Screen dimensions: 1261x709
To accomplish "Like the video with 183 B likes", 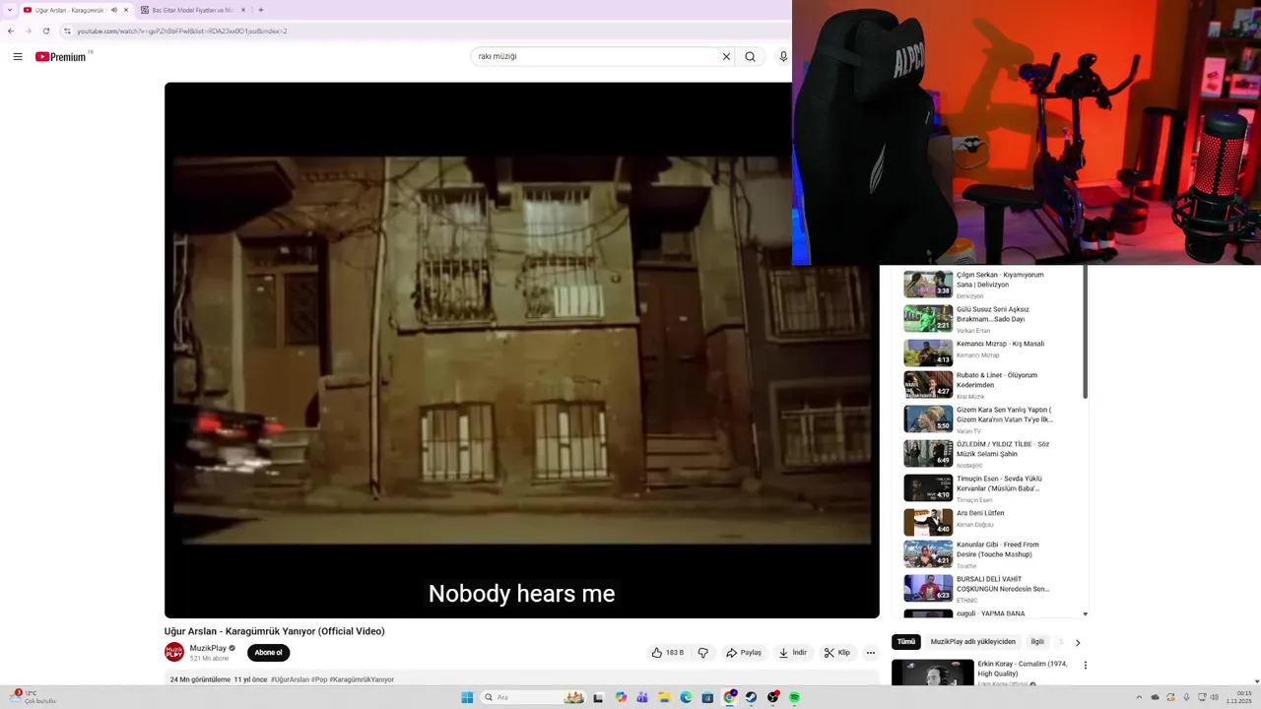I will [668, 653].
